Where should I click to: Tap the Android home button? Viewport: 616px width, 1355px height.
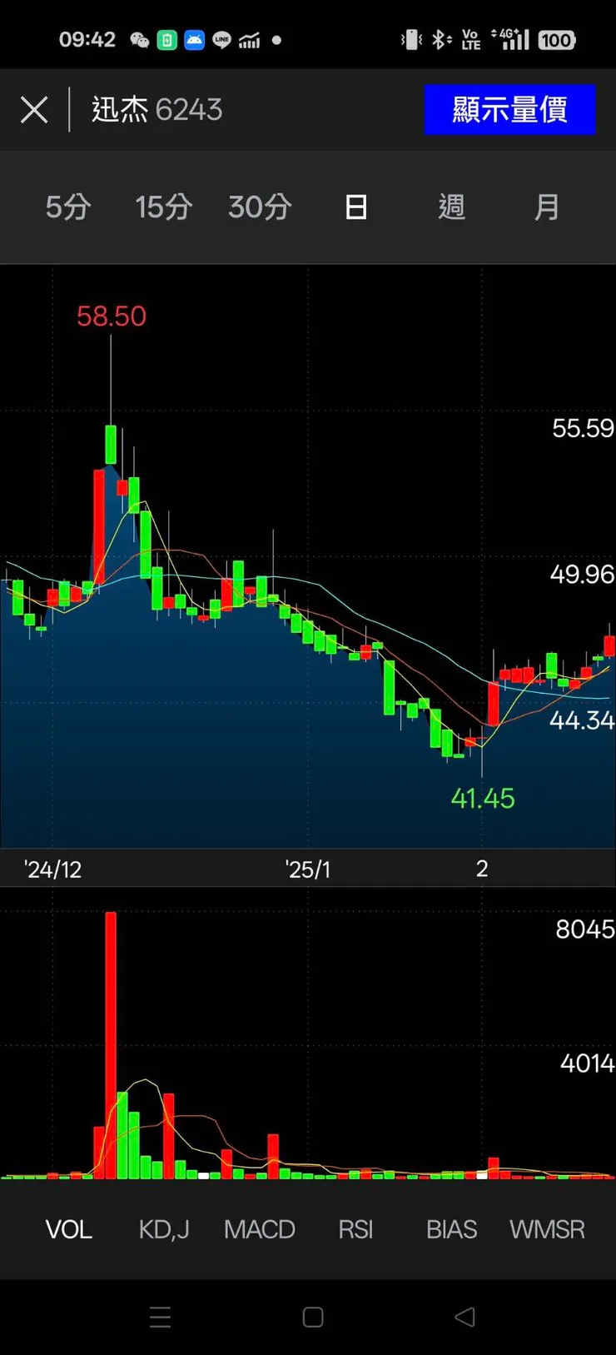(313, 1317)
